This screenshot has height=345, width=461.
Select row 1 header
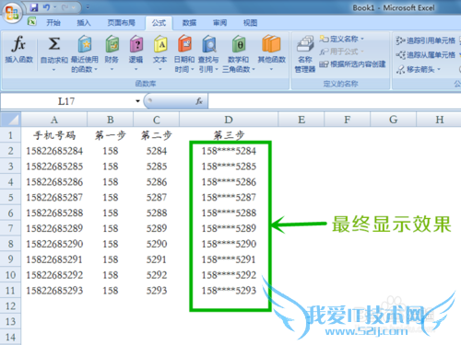[10, 135]
